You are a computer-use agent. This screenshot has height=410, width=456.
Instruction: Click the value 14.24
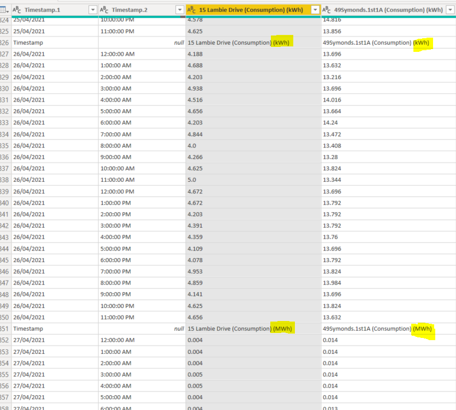pyautogui.click(x=330, y=122)
